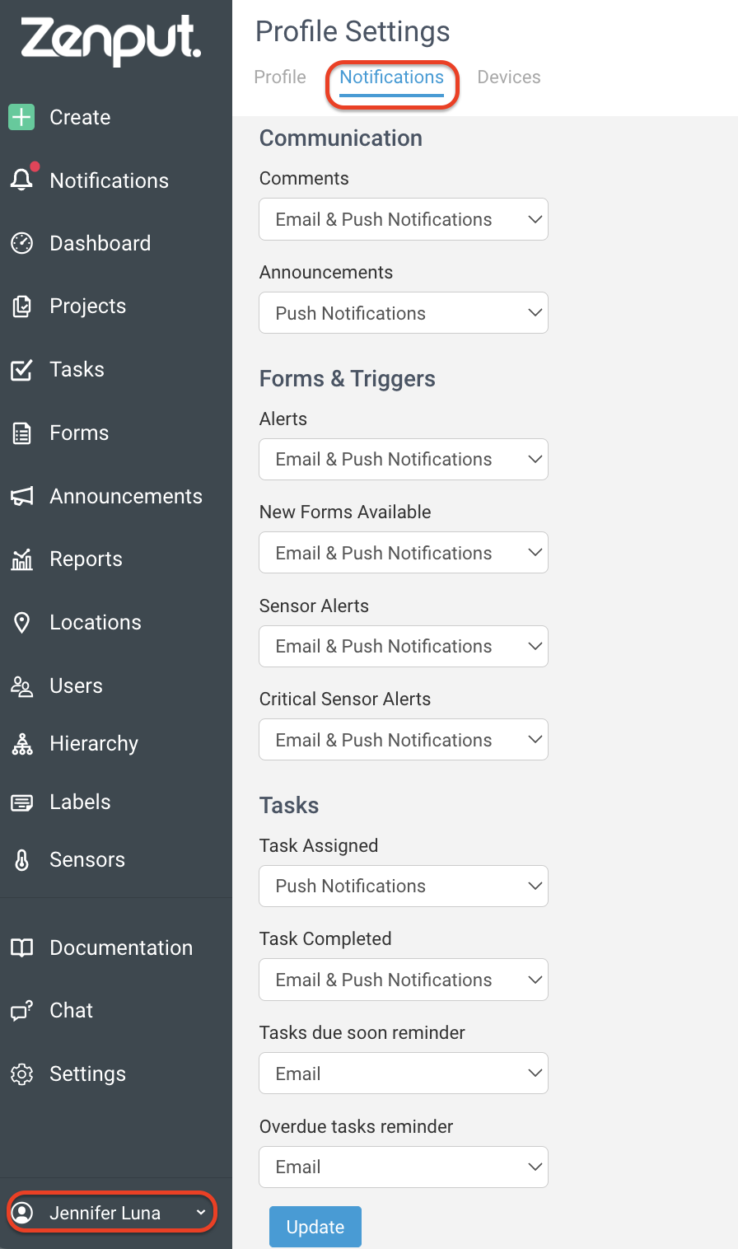Open the Notifications bell icon in sidebar
This screenshot has width=738, height=1249.
tap(22, 180)
